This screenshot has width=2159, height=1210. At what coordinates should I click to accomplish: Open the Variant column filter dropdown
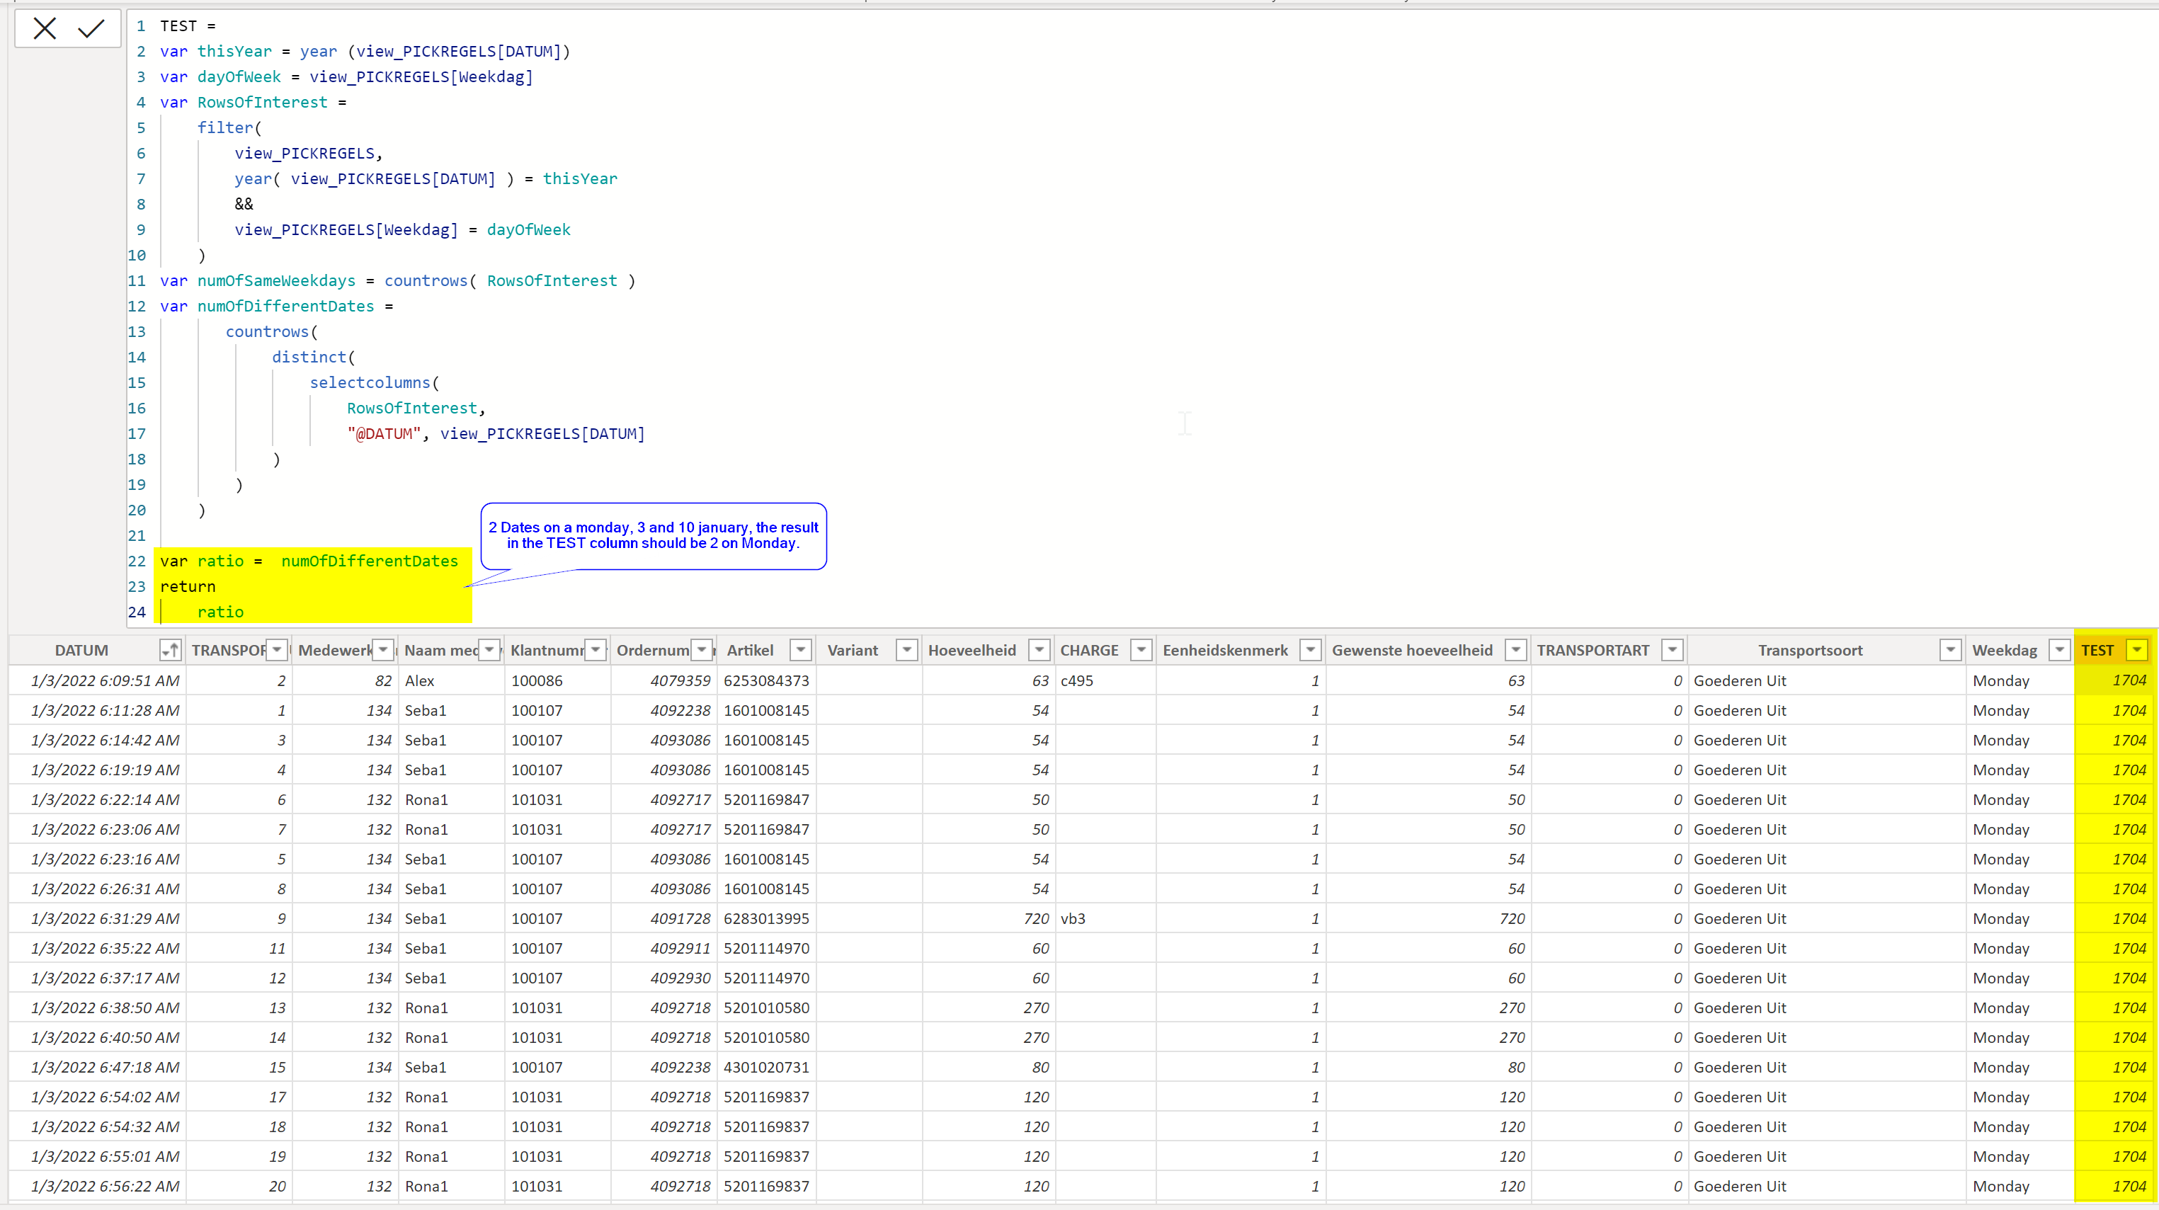pyautogui.click(x=907, y=650)
